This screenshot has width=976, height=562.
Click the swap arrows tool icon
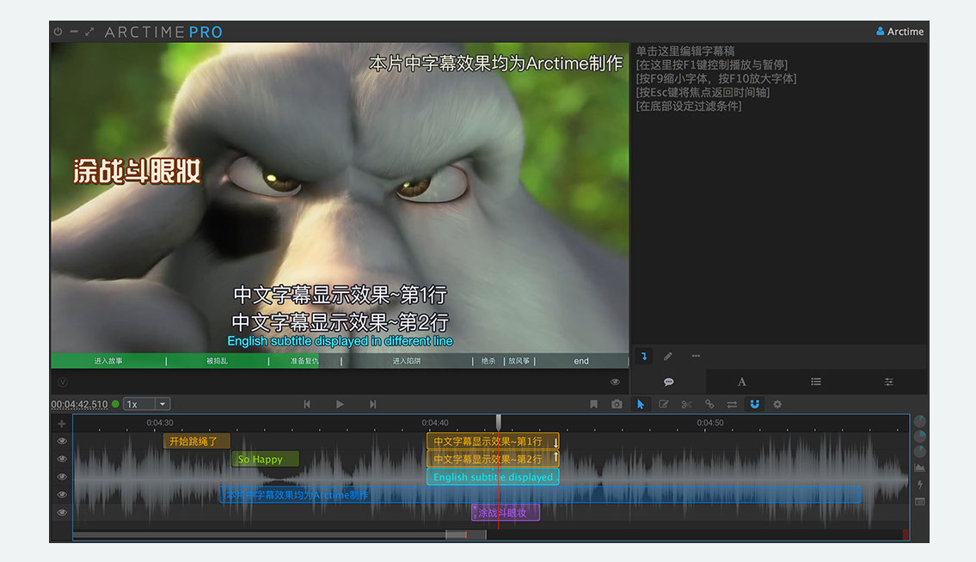click(x=732, y=404)
